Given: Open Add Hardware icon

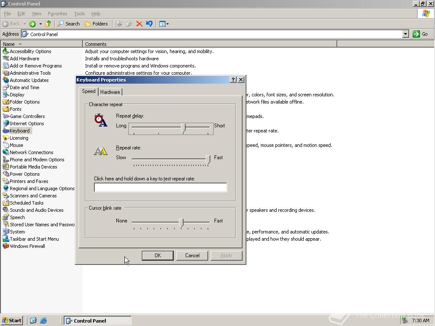Looking at the screenshot, I should pyautogui.click(x=6, y=59).
